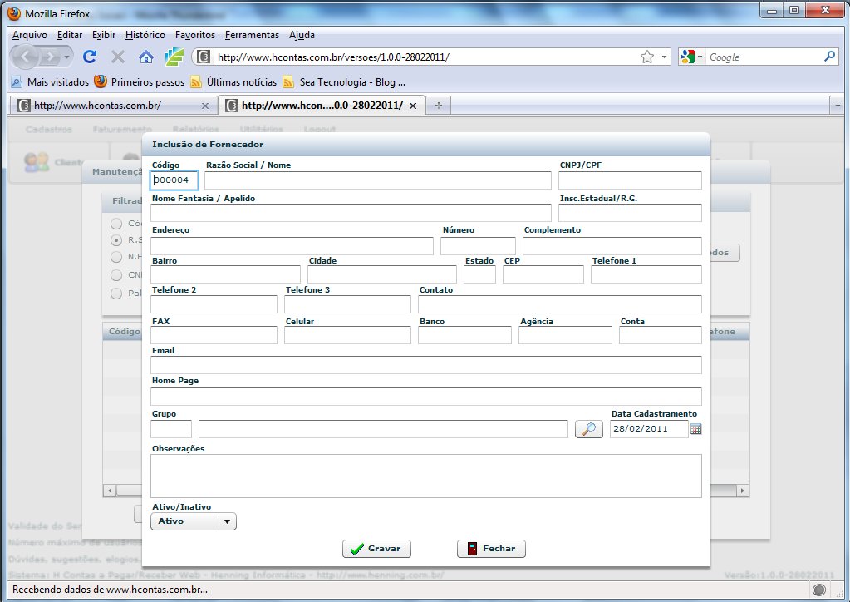Click the green bookmark-style toolbar icon
The height and width of the screenshot is (602, 850).
[x=174, y=57]
